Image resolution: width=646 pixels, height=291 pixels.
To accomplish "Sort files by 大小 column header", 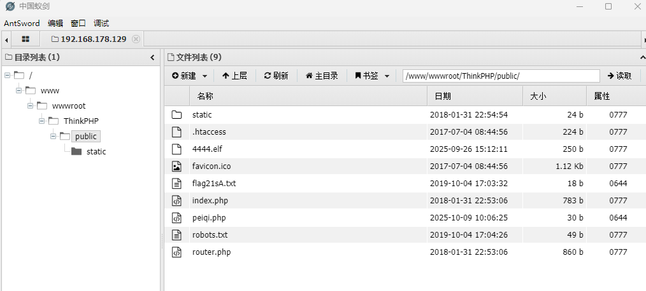I will tap(554, 96).
